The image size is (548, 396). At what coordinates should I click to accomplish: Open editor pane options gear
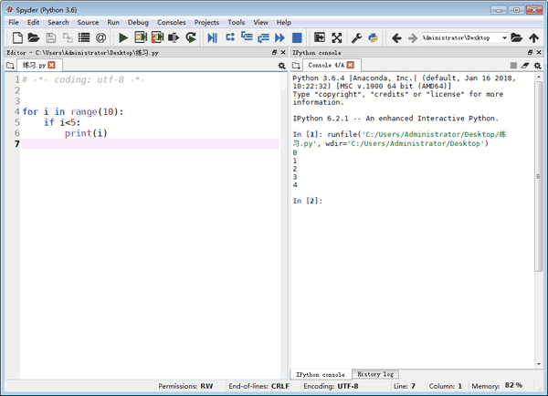[281, 66]
